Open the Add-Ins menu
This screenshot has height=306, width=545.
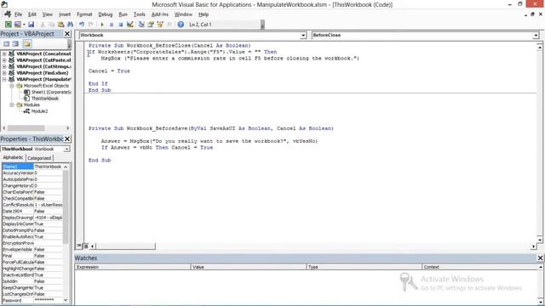(x=160, y=14)
